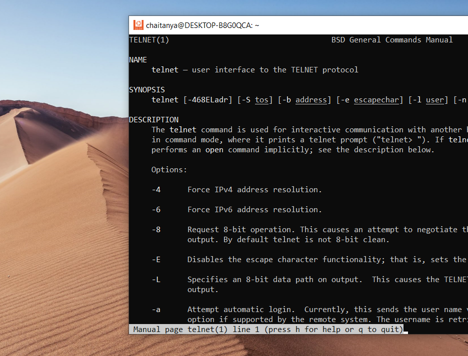Click the -a automatic login option
This screenshot has height=356, width=468.
point(156,309)
